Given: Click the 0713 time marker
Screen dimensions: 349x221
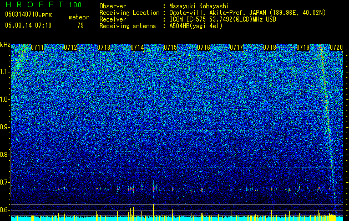Looking at the screenshot, I should click(x=104, y=48).
